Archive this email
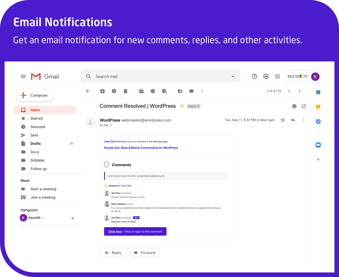Screen dimensions: 339x277 pyautogui.click(x=102, y=91)
